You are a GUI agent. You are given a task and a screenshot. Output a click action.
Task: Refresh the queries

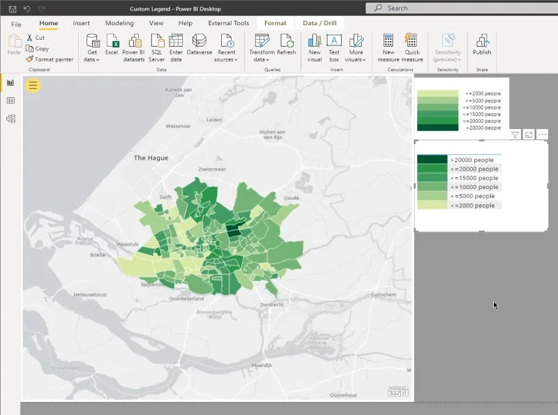pos(287,44)
